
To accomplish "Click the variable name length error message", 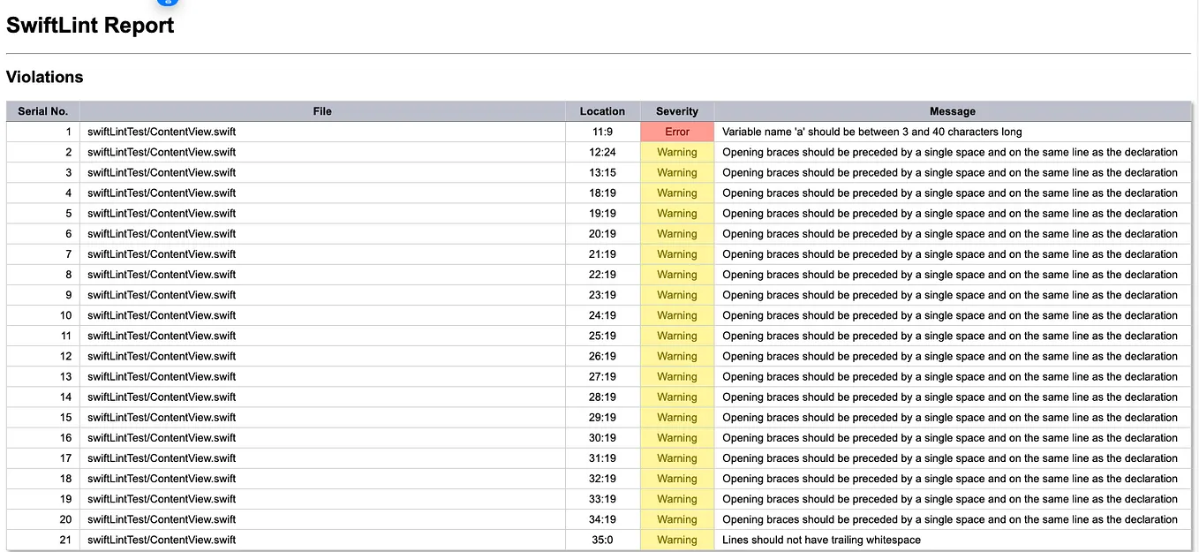I will (872, 132).
